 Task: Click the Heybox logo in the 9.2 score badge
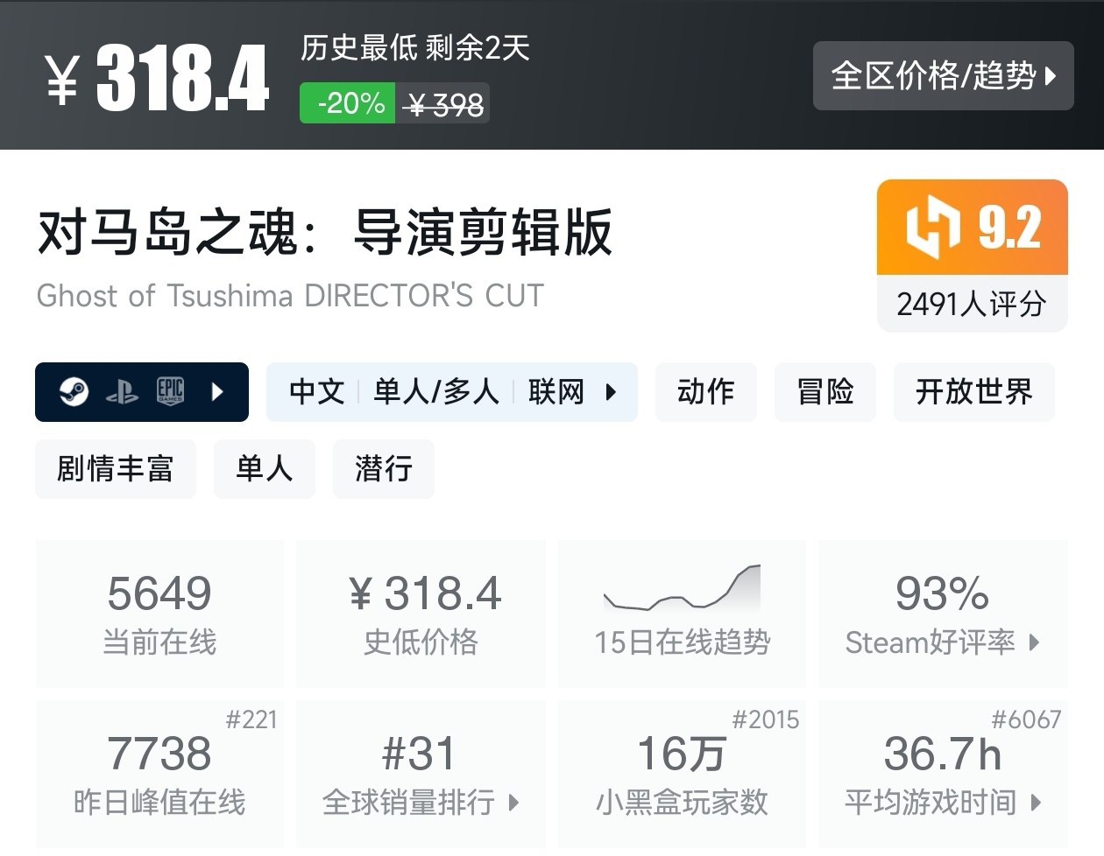(x=933, y=228)
